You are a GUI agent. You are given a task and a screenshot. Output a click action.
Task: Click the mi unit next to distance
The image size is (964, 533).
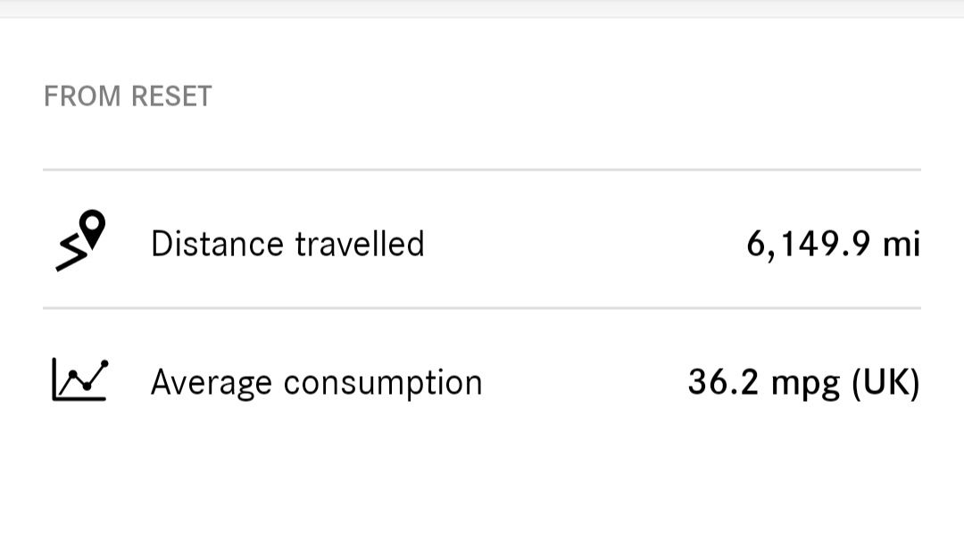(x=902, y=244)
